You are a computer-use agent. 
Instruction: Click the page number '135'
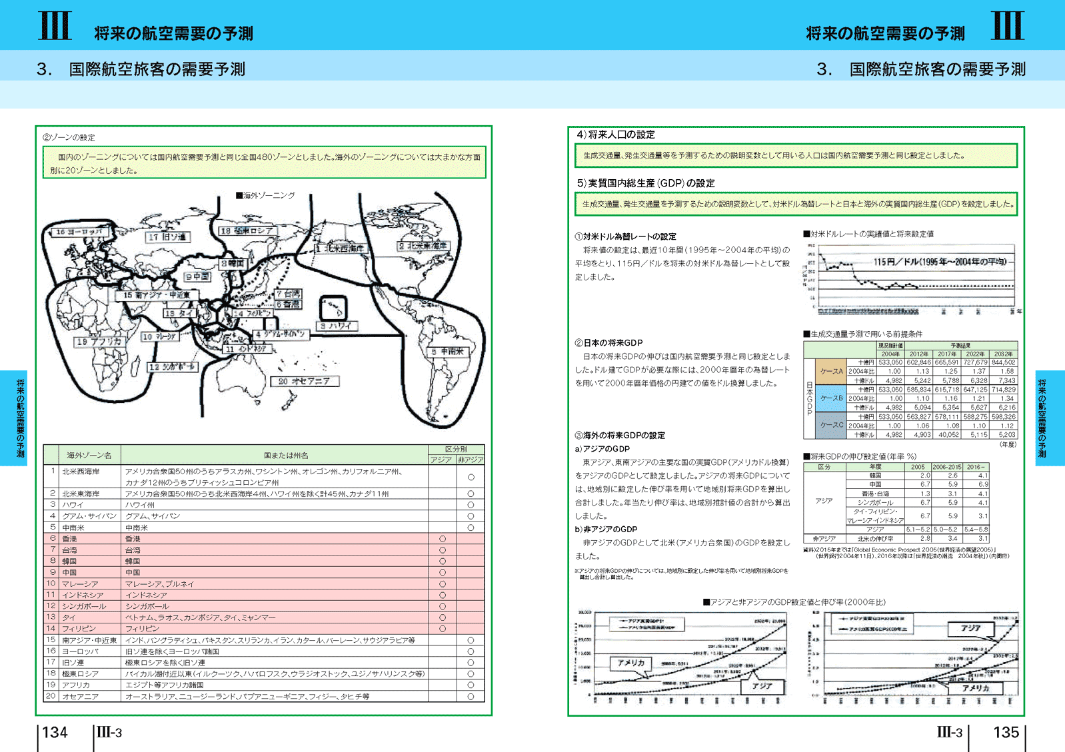click(1006, 733)
